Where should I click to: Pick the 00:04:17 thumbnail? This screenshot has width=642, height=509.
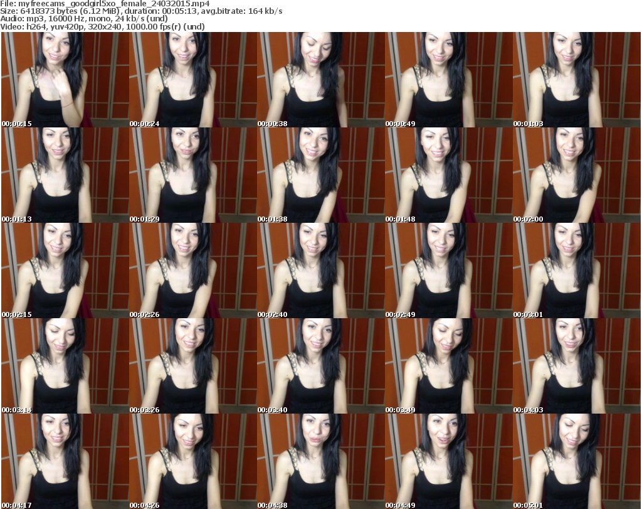64,461
